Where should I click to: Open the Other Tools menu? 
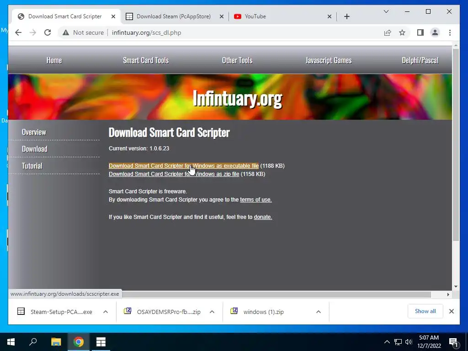237,60
